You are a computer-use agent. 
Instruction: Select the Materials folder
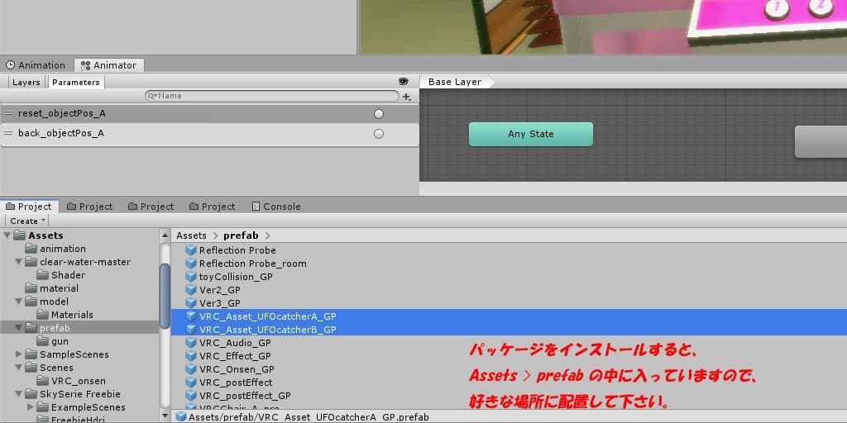72,315
